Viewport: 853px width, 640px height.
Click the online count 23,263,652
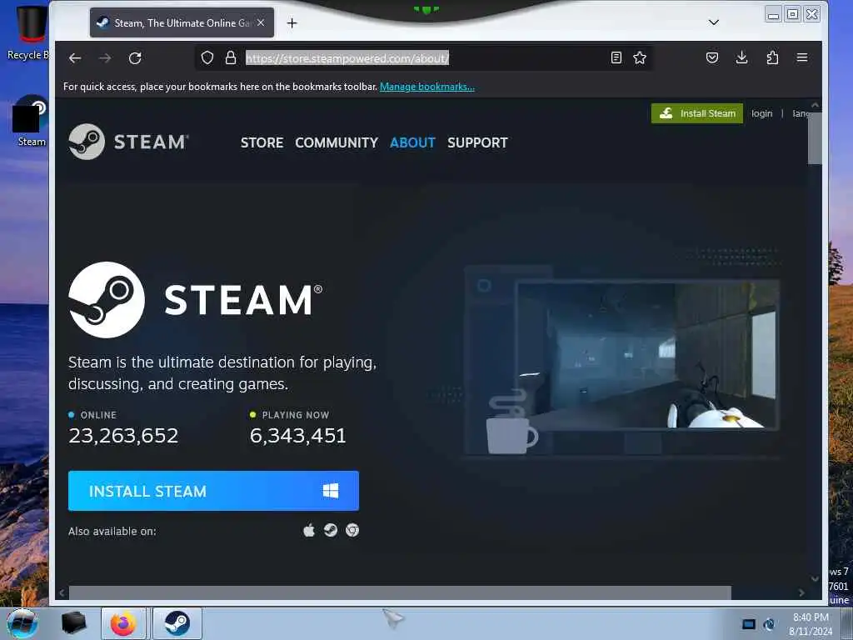pos(123,435)
